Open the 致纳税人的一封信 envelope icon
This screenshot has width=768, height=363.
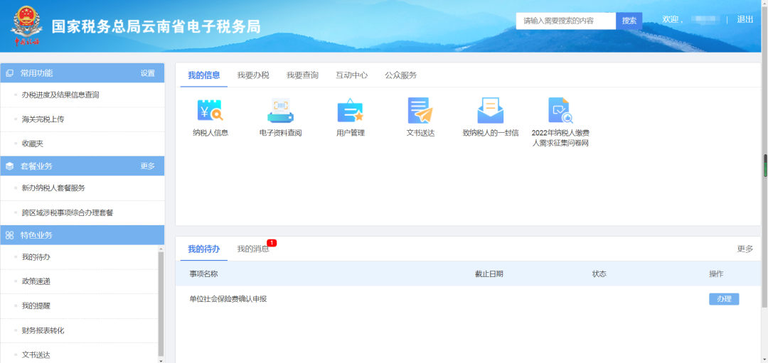[490, 110]
